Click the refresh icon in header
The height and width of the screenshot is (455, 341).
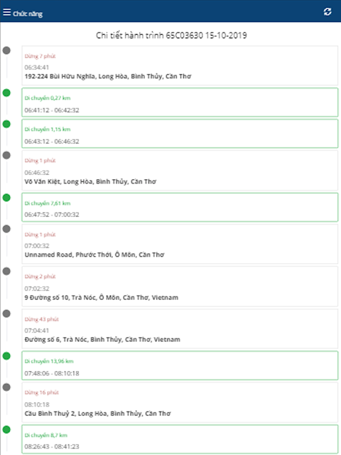[328, 12]
